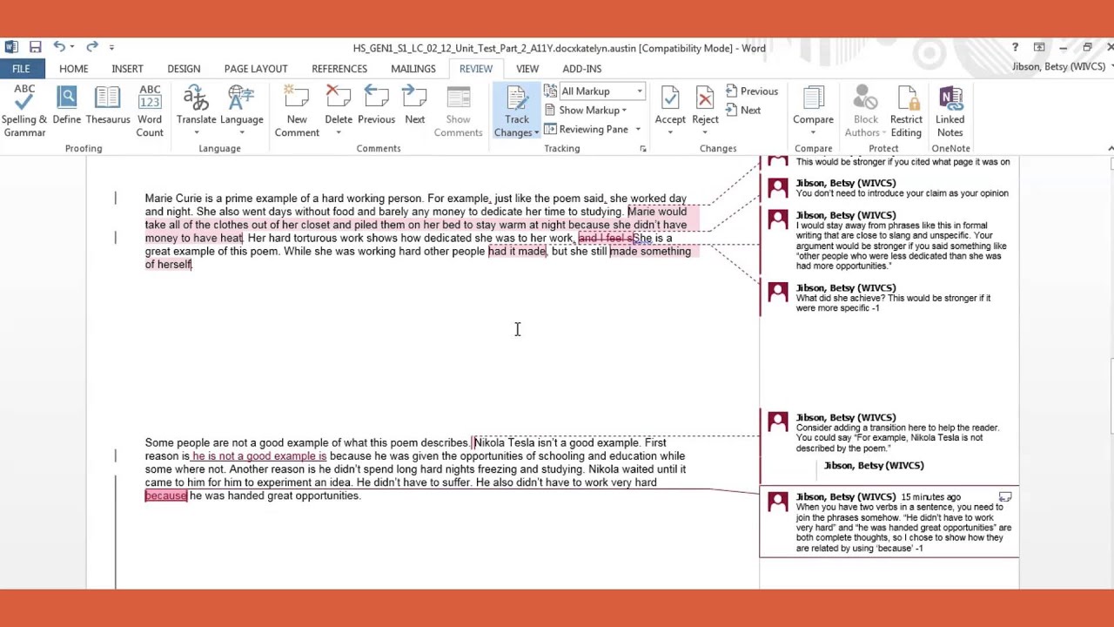
Task: Switch to the PAGE LAYOUT tab
Action: pyautogui.click(x=256, y=69)
